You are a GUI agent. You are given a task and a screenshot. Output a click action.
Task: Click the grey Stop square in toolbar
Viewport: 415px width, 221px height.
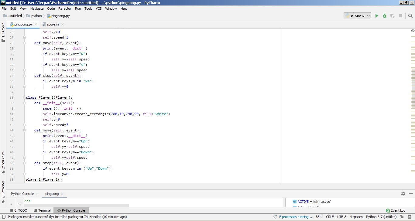[x=400, y=16]
